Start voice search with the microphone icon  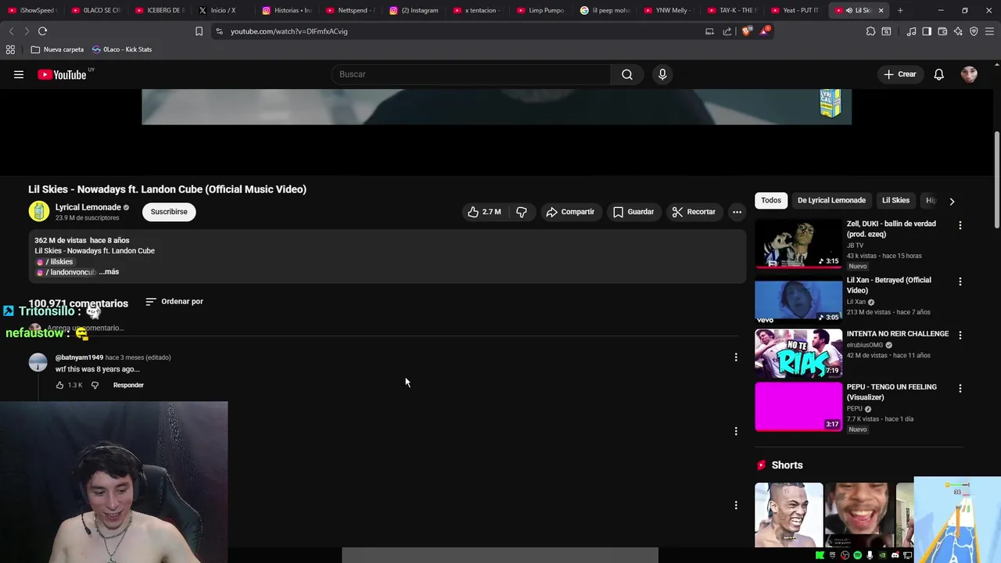pyautogui.click(x=662, y=74)
